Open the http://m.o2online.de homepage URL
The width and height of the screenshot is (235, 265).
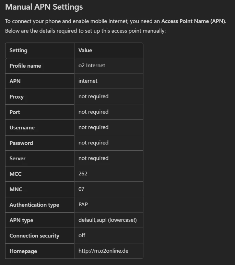coord(103,251)
